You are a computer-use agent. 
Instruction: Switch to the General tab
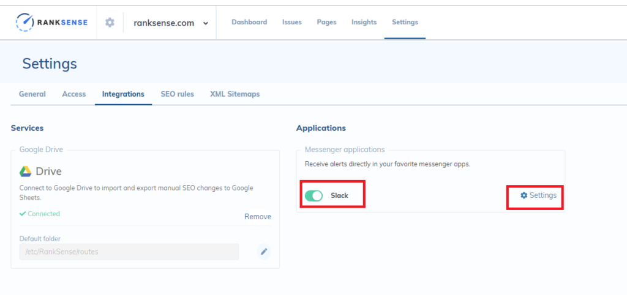[x=32, y=94]
